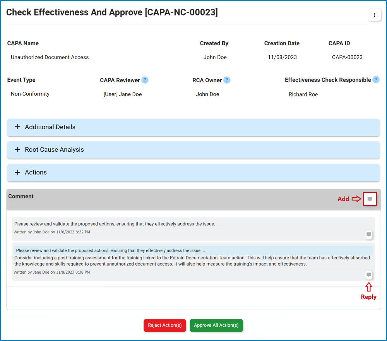
Task: Click the Approve All Action(s) button
Action: pyautogui.click(x=216, y=325)
